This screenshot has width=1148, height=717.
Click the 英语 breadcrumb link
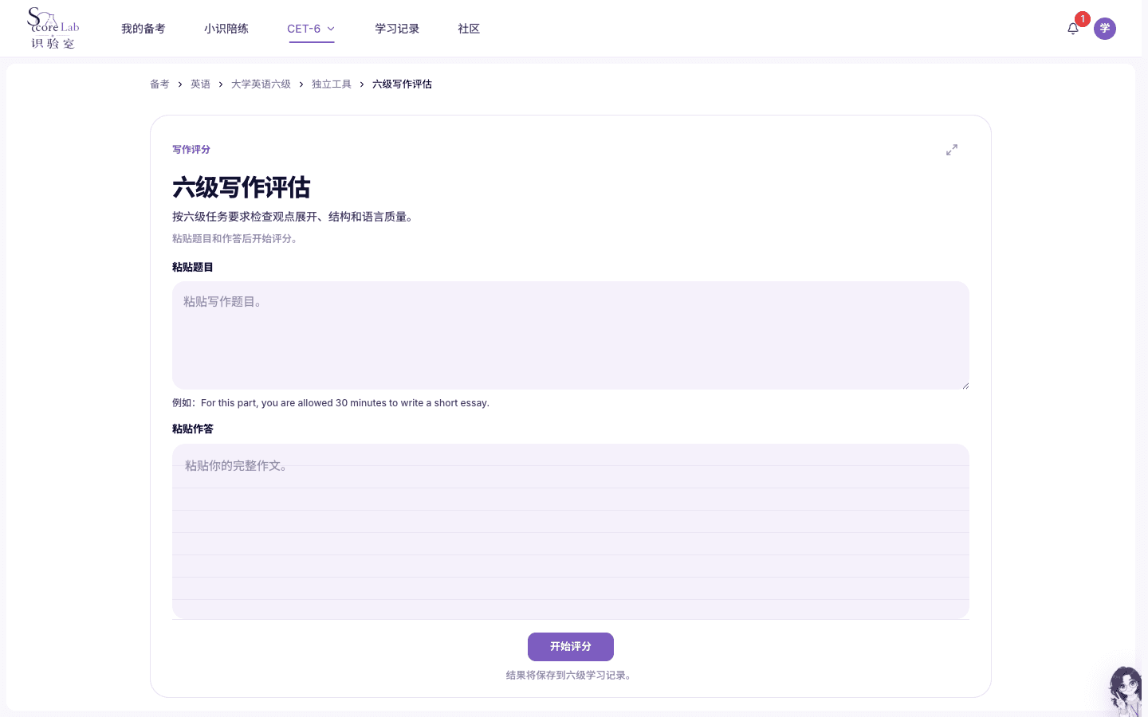[x=200, y=84]
